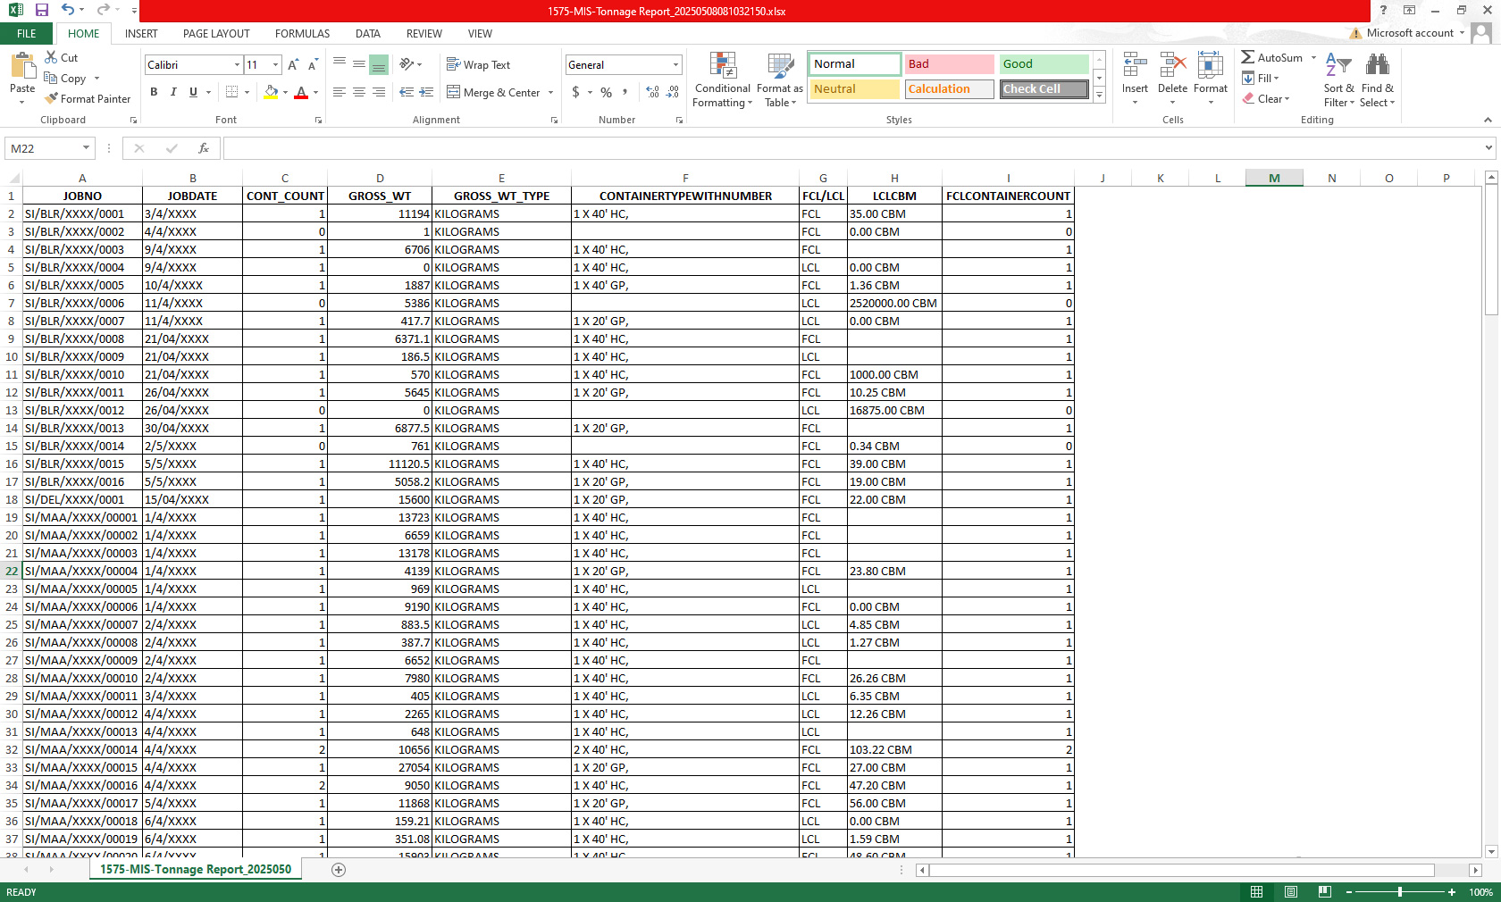Enable Wrap Text for cell

478,65
